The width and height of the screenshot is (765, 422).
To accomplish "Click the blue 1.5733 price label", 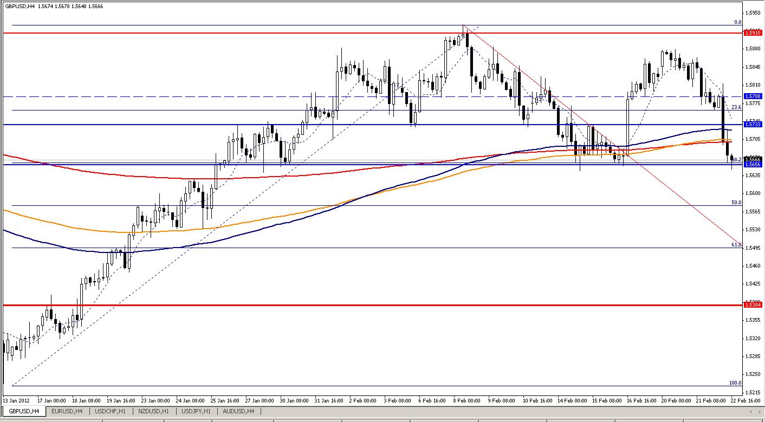I will [x=754, y=125].
